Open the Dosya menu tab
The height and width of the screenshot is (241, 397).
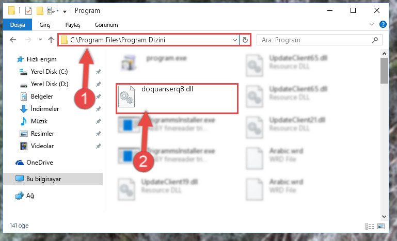(x=18, y=25)
